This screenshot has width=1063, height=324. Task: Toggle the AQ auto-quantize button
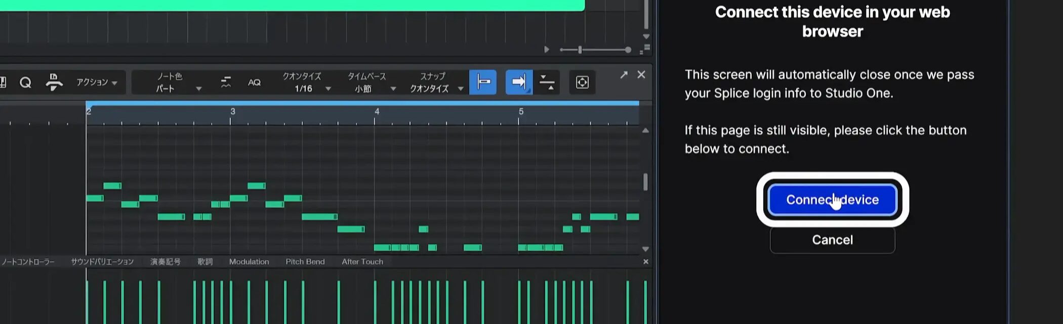click(x=254, y=82)
